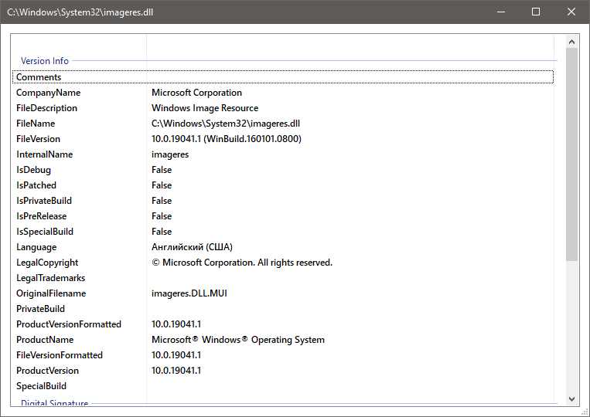This screenshot has height=417, width=590.
Task: Select the ProductName property label
Action: pyautogui.click(x=45, y=339)
